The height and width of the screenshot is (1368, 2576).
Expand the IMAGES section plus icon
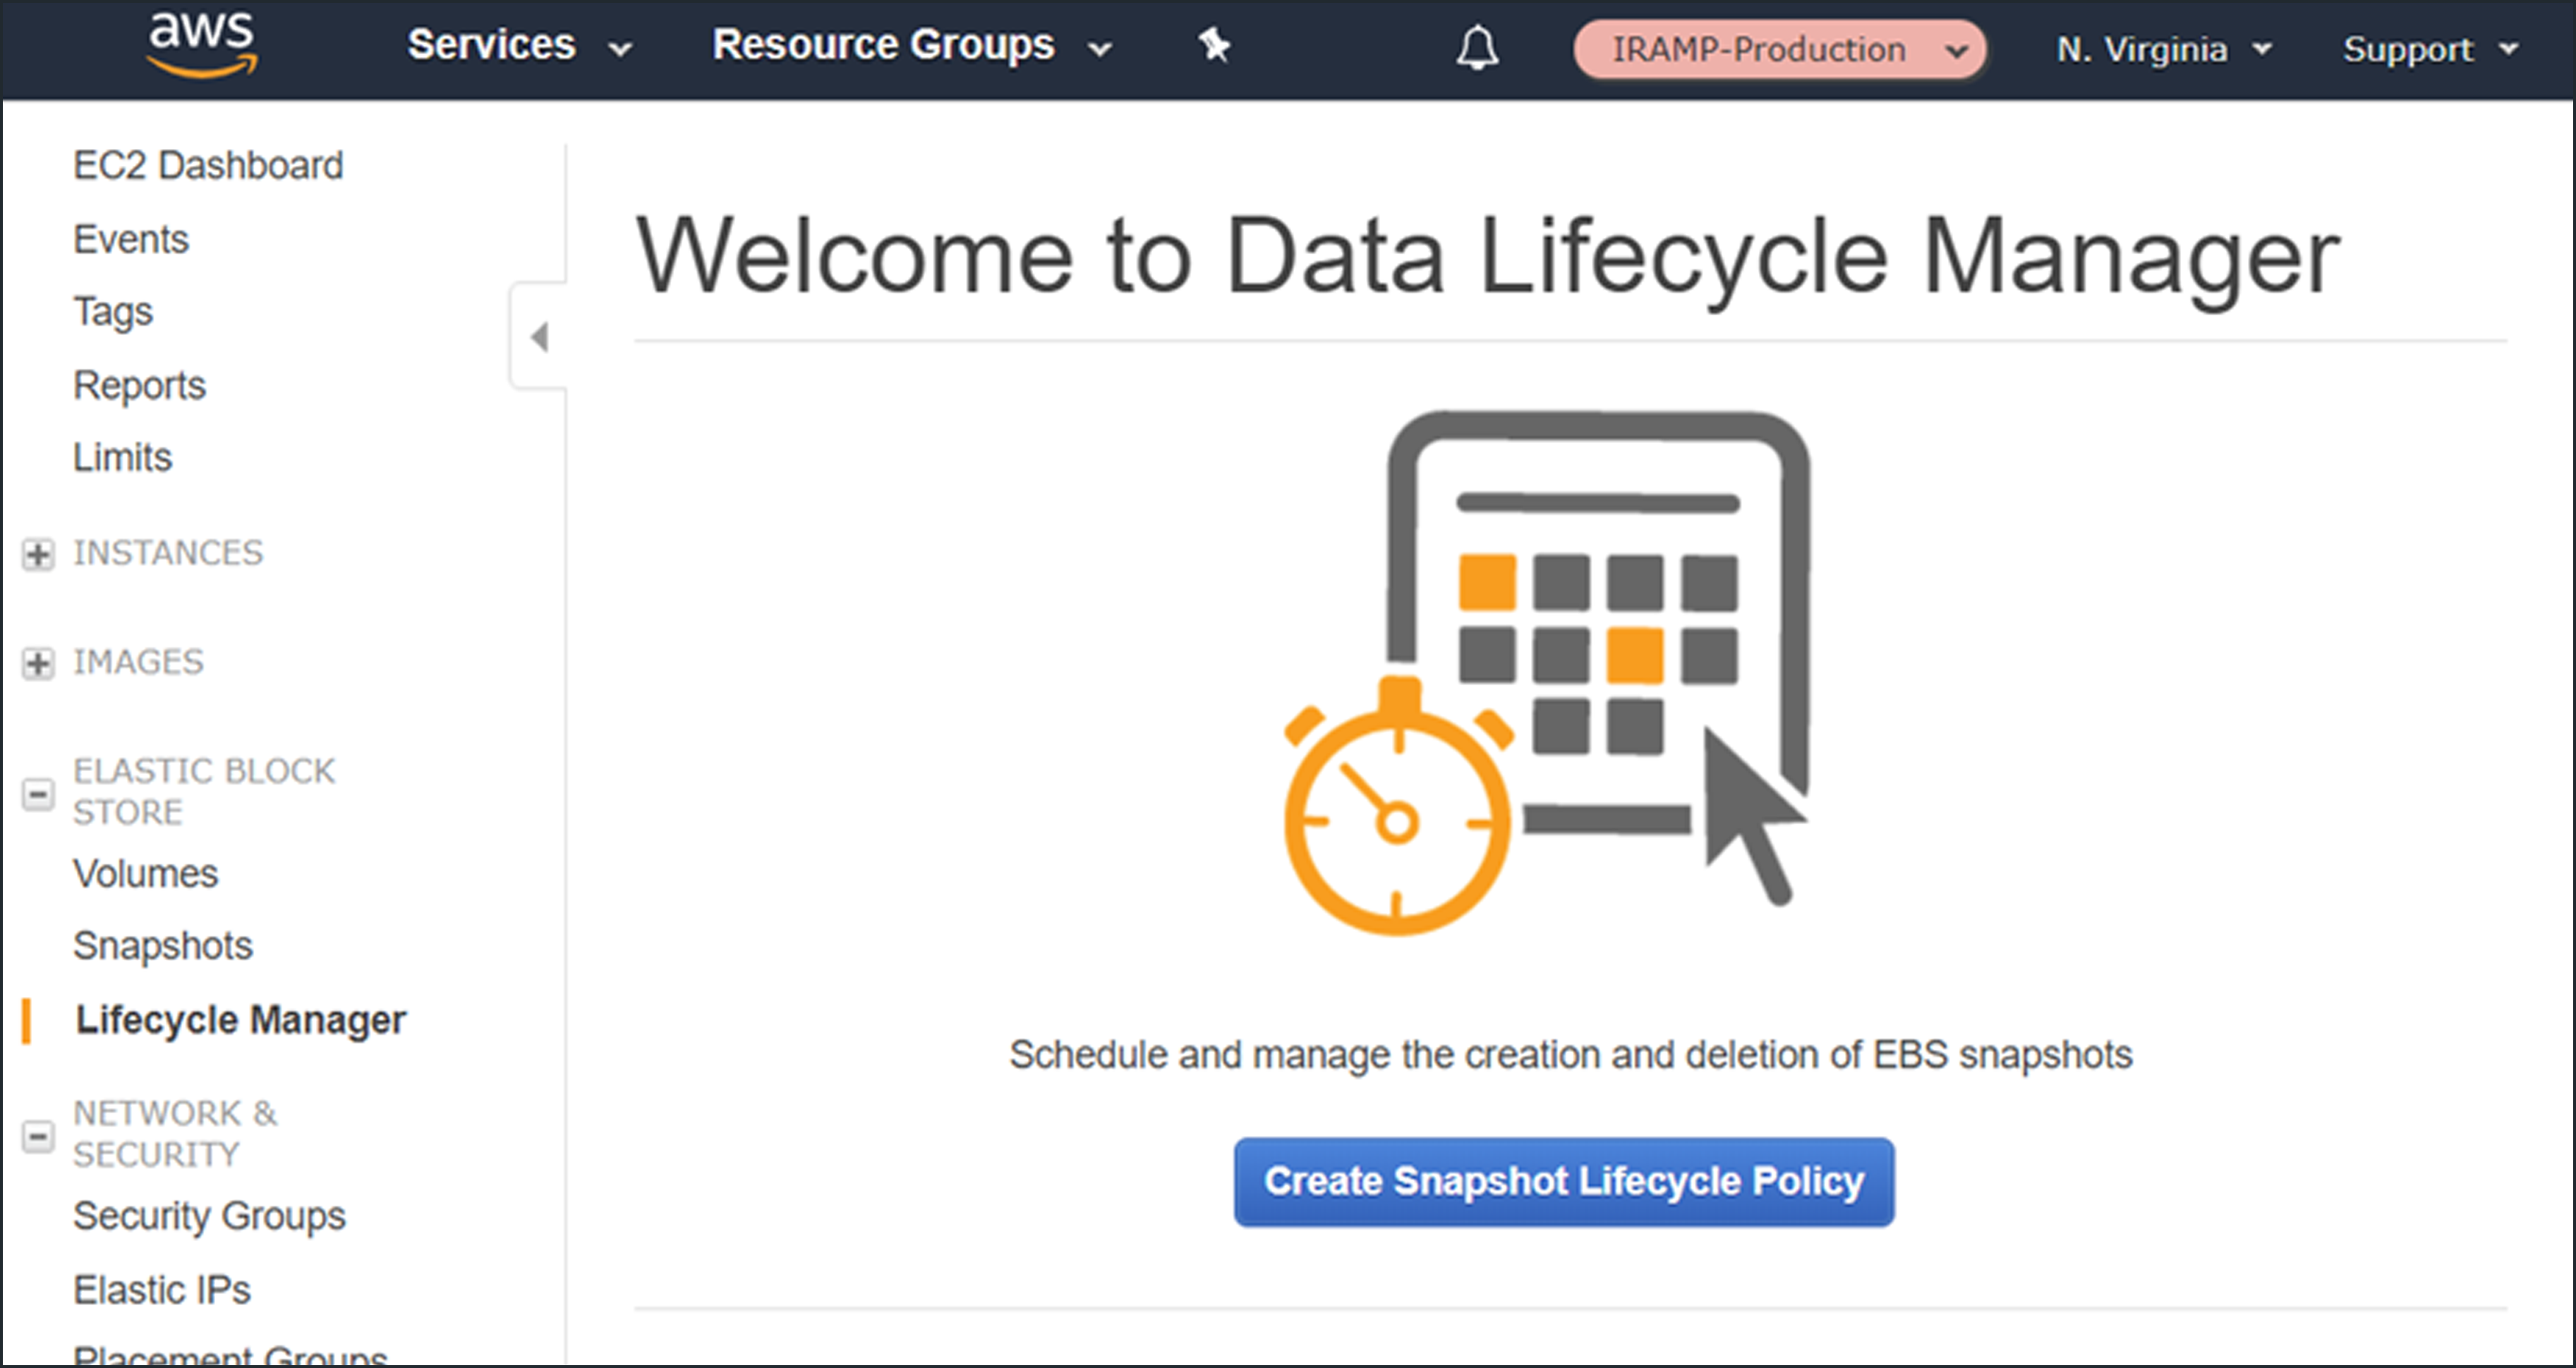tap(38, 663)
